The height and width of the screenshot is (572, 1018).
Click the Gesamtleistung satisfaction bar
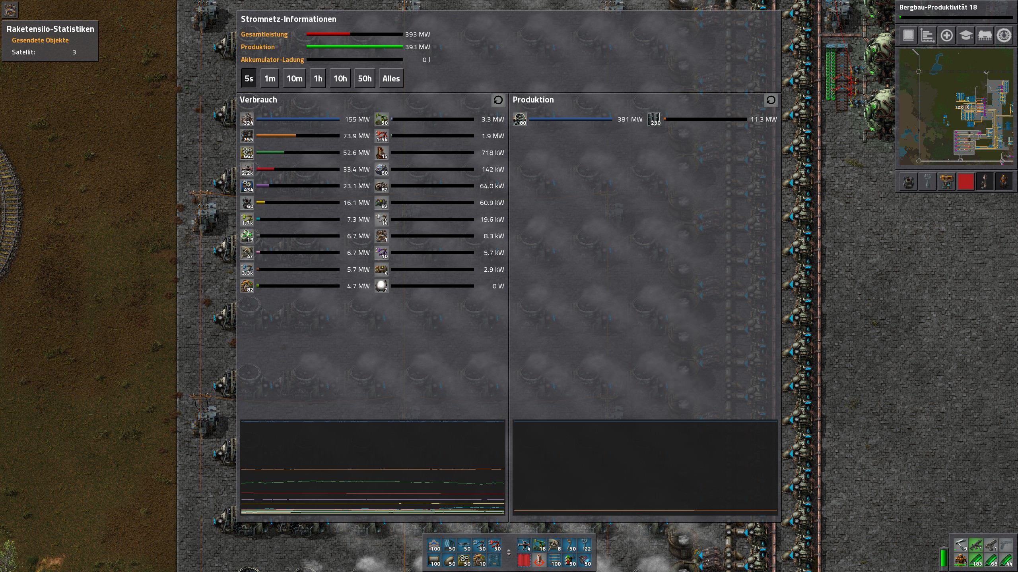[x=354, y=34]
